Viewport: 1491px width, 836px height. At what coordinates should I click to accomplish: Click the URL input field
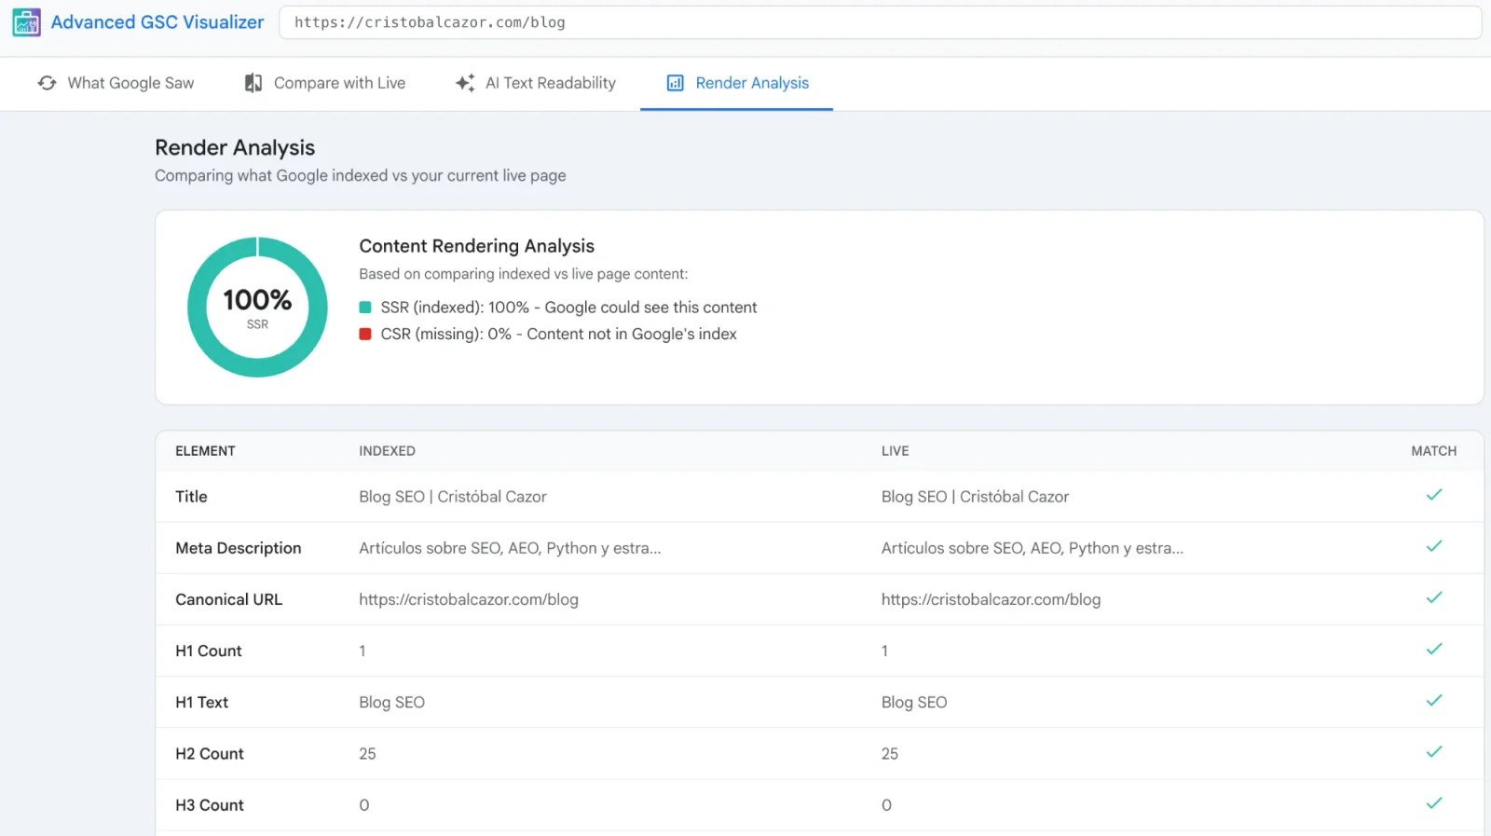tap(880, 22)
